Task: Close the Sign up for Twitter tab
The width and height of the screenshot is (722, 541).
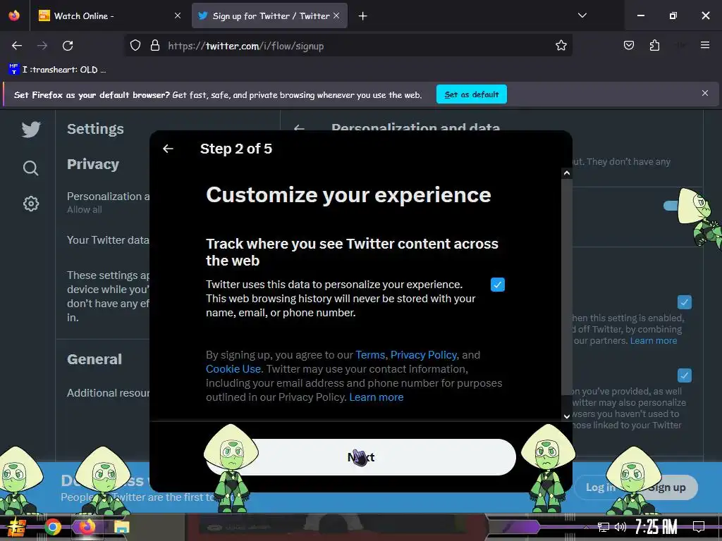Action: click(x=336, y=16)
